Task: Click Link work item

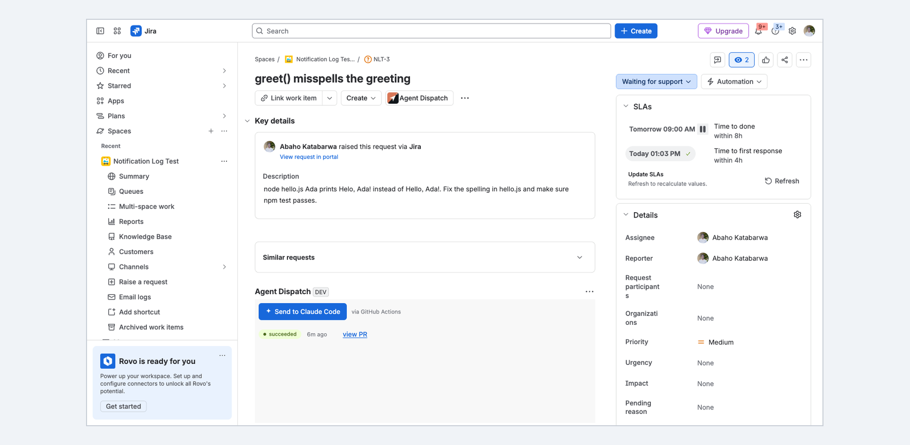Action: click(289, 98)
